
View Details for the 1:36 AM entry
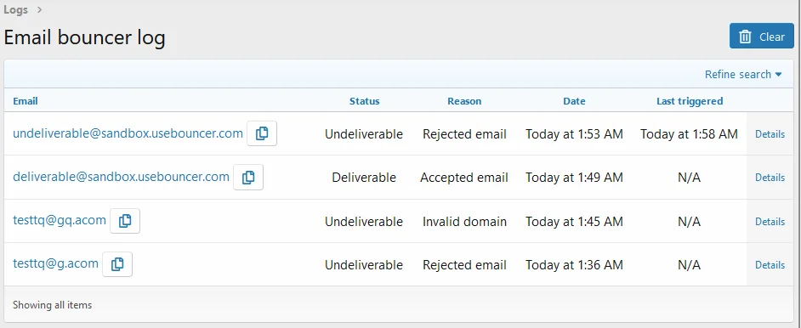(770, 265)
